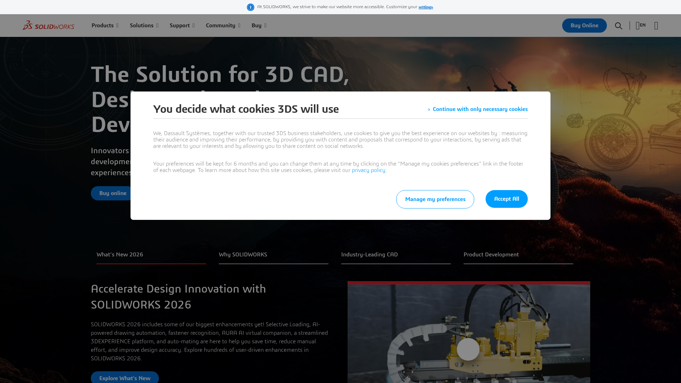Open the site search magnifier icon
The width and height of the screenshot is (681, 383).
pyautogui.click(x=619, y=26)
